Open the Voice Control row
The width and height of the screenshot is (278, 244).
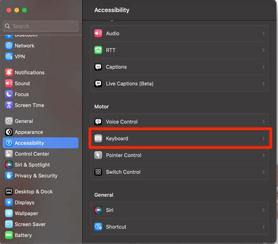click(179, 122)
